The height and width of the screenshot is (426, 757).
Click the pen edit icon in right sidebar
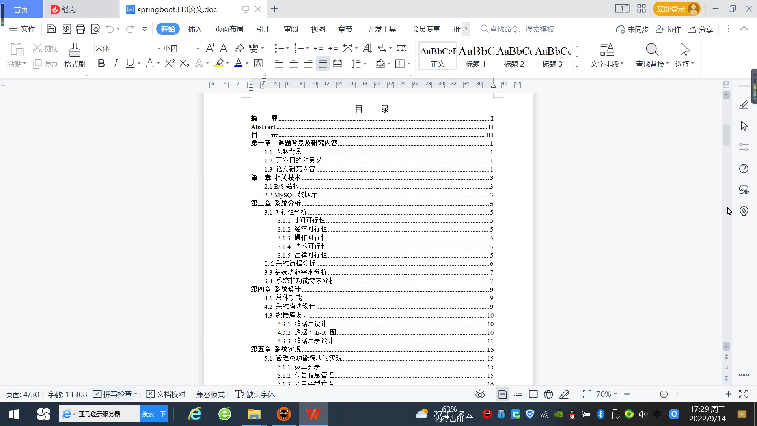(x=744, y=105)
